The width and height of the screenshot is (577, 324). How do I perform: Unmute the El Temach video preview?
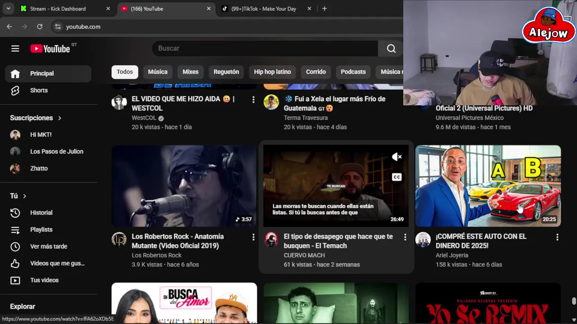397,157
